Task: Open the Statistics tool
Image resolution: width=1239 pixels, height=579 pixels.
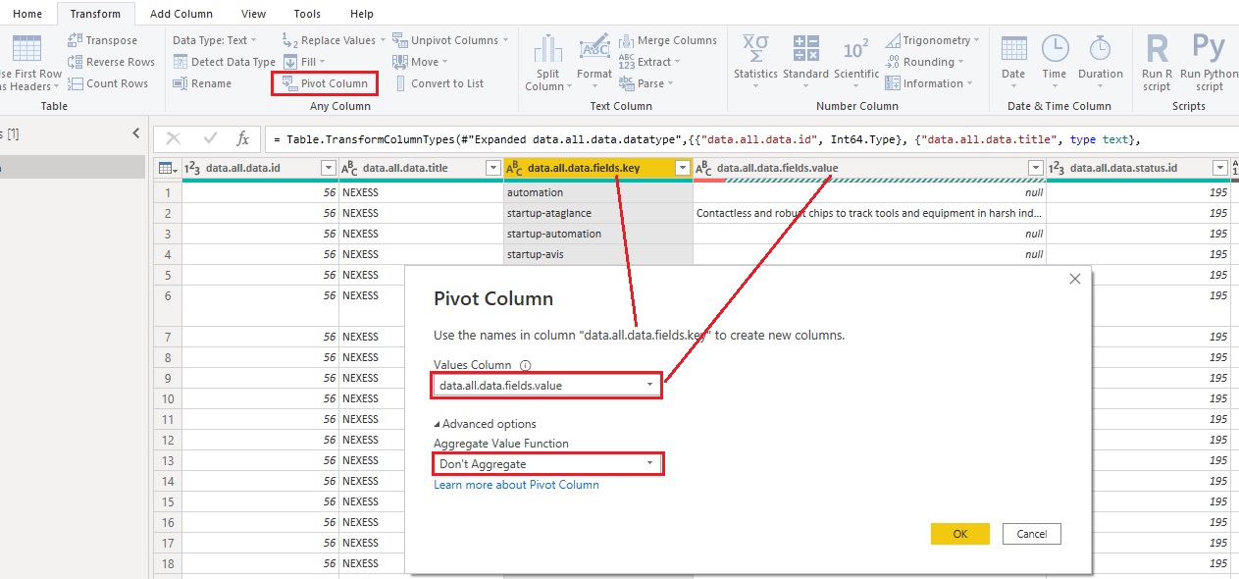Action: [x=755, y=63]
